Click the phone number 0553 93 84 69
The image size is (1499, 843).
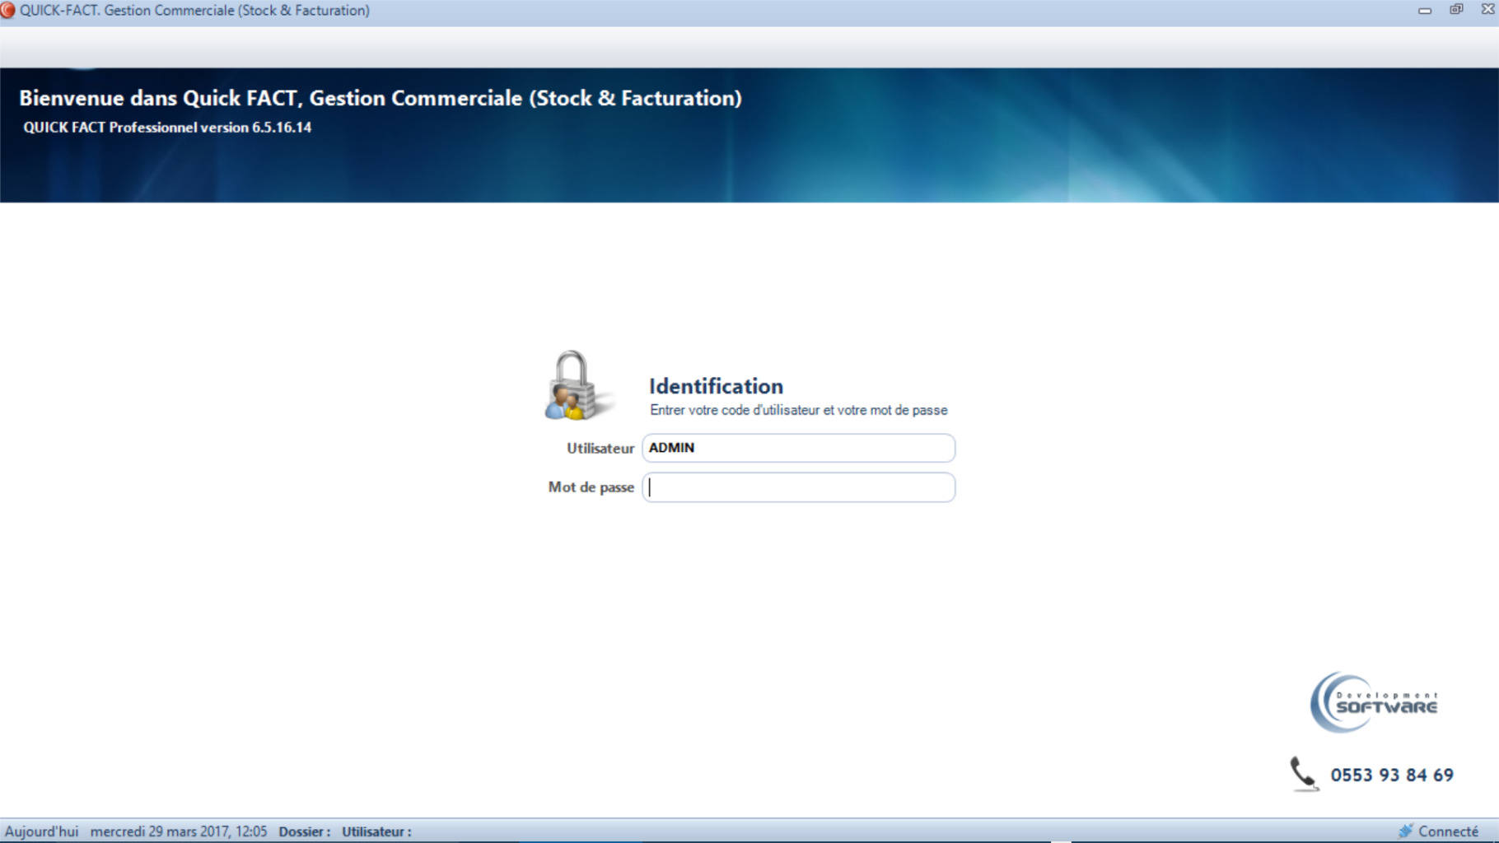coord(1392,775)
